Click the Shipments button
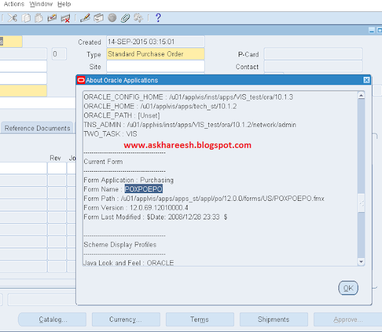 point(274,319)
